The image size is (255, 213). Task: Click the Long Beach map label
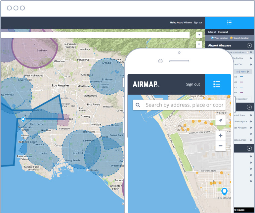[73, 161]
